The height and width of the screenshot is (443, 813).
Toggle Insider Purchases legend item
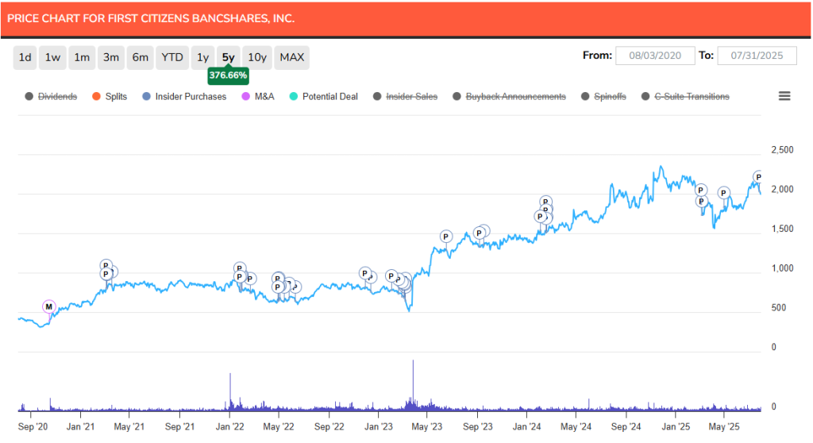point(183,96)
